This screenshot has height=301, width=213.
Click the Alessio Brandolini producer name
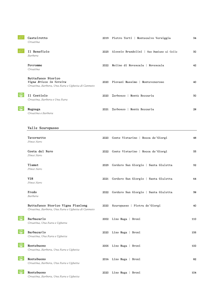127,52
